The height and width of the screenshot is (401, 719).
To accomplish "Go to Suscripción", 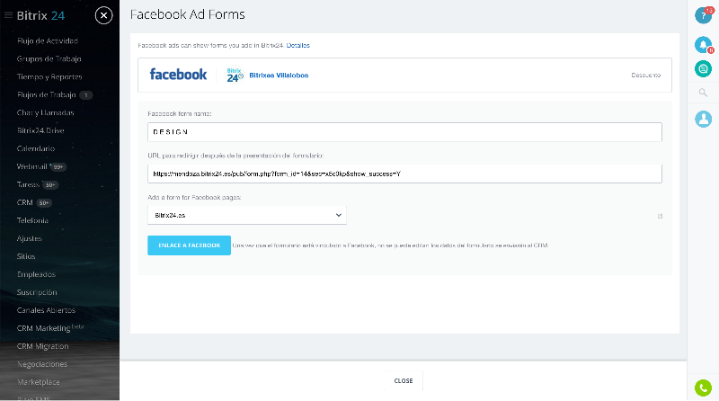I will pyautogui.click(x=37, y=292).
